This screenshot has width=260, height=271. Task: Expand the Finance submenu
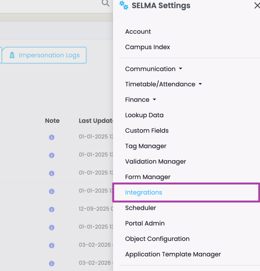140,100
